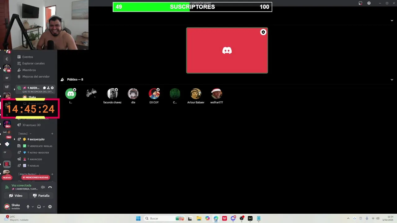The width and height of the screenshot is (397, 223).
Task: Click the NUEVO servers badge
Action: (7, 177)
